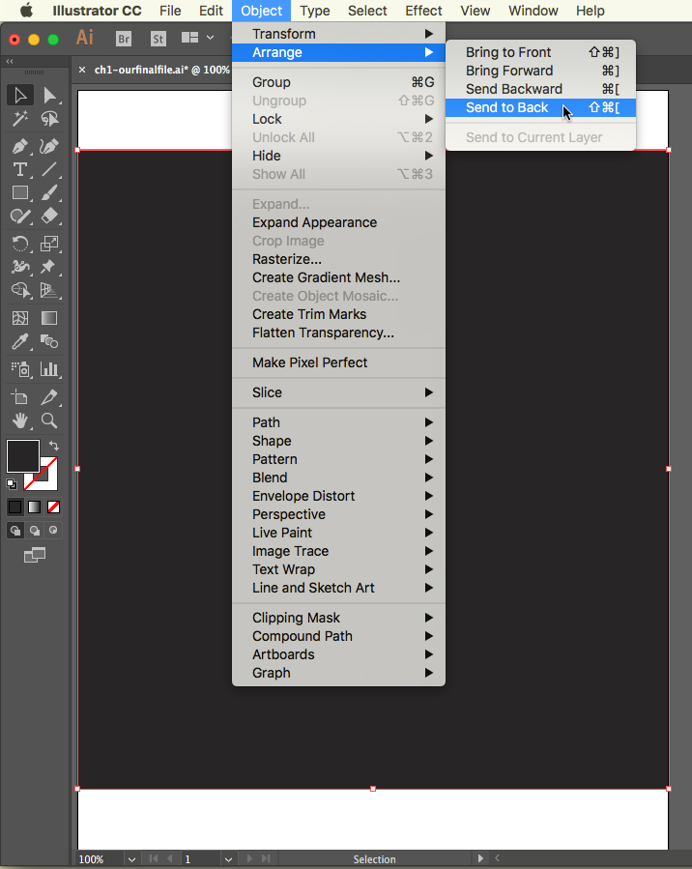Select the Magic Wand tool
Viewport: 692px width, 869px height.
(19, 120)
